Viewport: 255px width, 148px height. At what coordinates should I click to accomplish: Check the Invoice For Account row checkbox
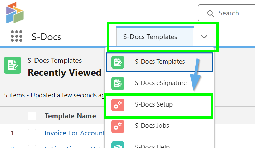32,133
